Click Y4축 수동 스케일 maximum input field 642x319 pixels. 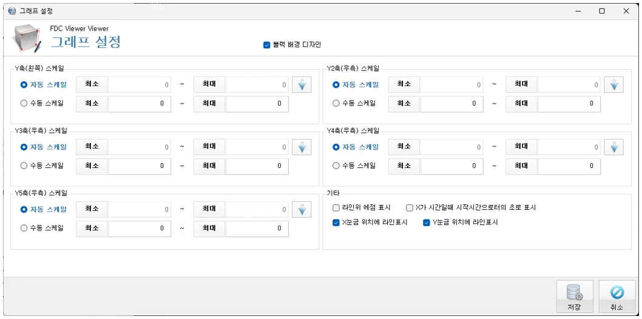pyautogui.click(x=569, y=166)
